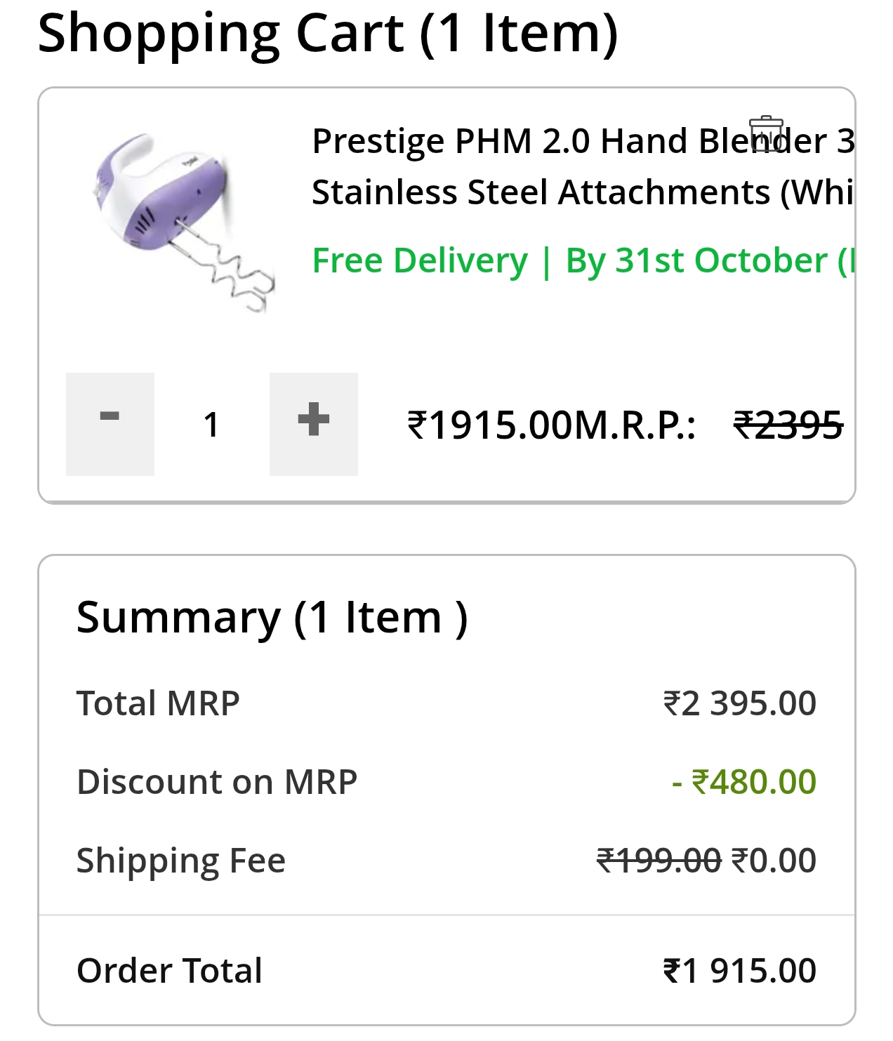Delete the hand blender using trash icon
Viewport: 893px width, 1041px height.
pos(766,134)
